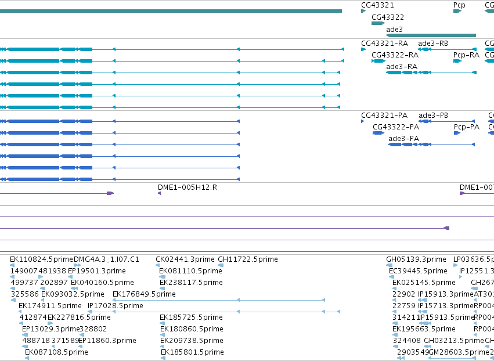Open the CG43321-RA transcript label
Screen dimensions: 494x361
click(x=384, y=43)
